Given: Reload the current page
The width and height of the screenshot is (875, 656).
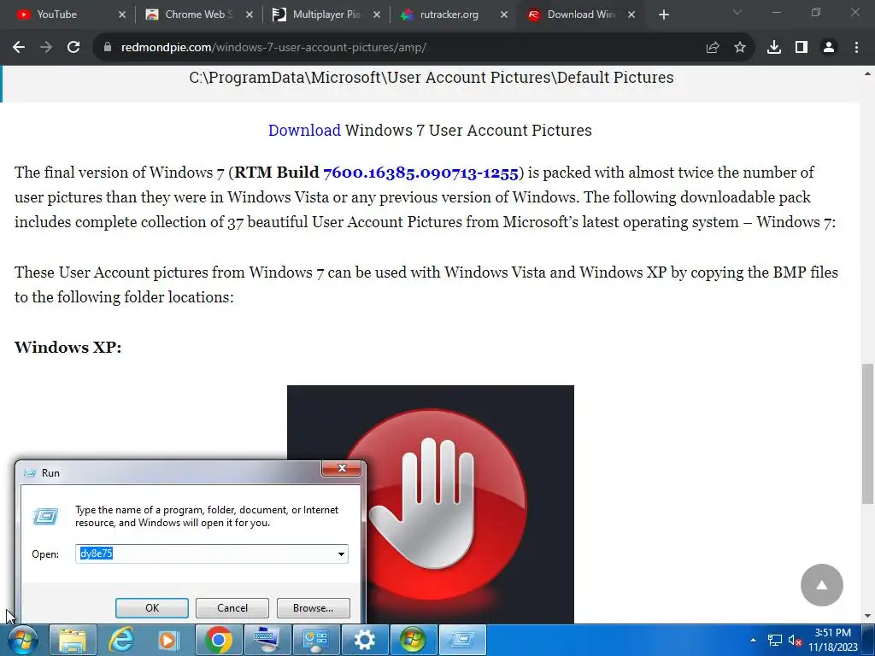Looking at the screenshot, I should click(73, 48).
